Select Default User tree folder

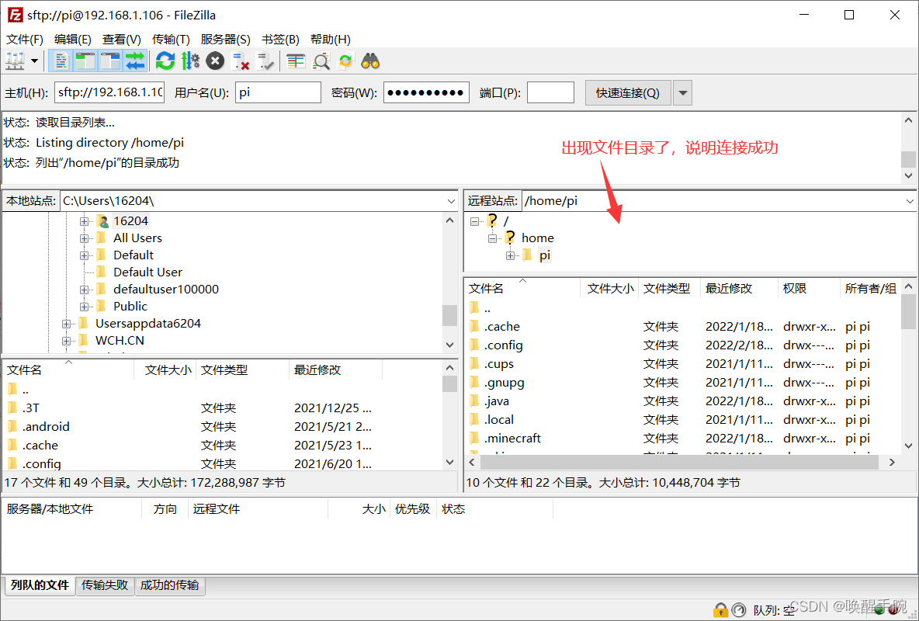click(147, 272)
